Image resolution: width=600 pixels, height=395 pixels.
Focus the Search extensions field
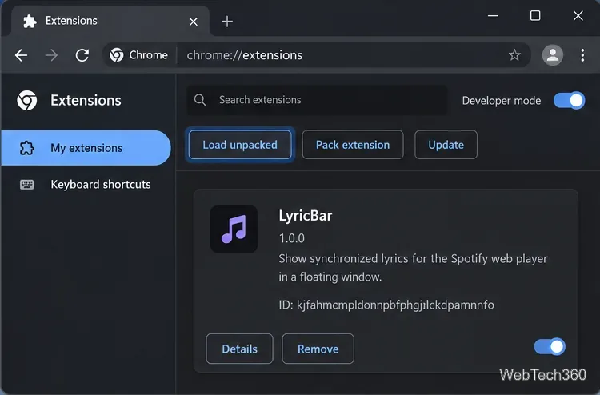317,100
